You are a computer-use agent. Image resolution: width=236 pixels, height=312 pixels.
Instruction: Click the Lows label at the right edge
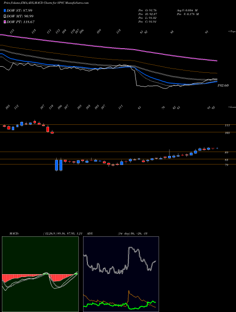tap(232, 107)
